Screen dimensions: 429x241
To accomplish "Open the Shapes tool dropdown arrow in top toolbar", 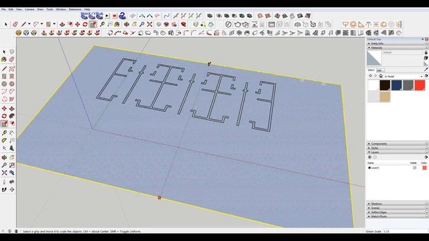I will pos(54,24).
